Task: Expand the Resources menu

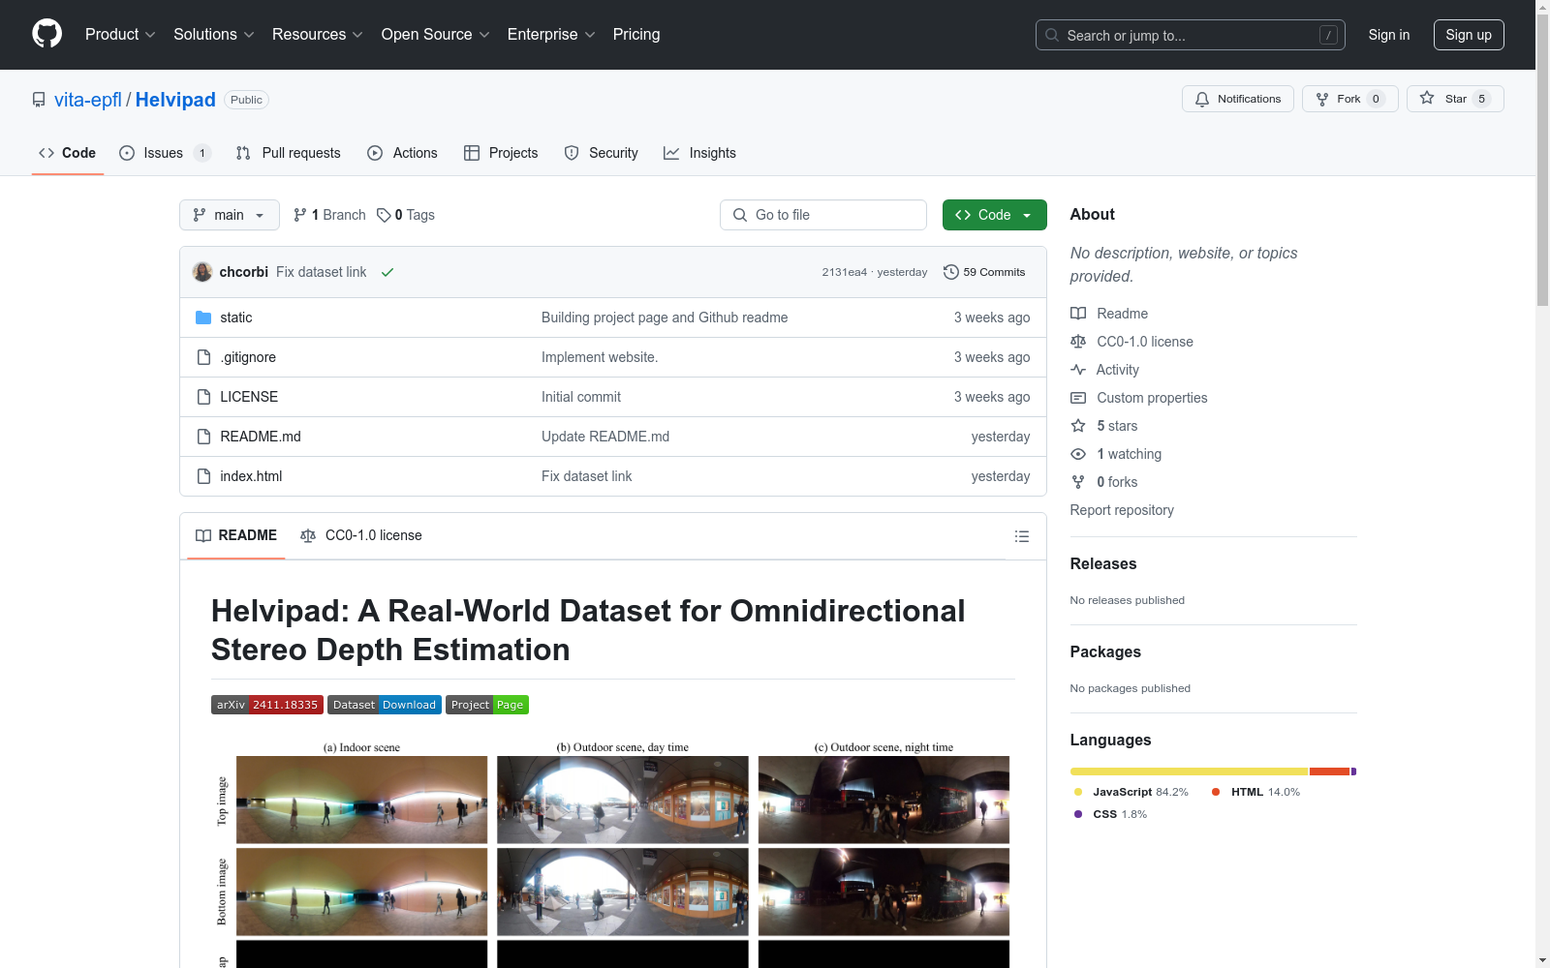Action: pyautogui.click(x=318, y=35)
